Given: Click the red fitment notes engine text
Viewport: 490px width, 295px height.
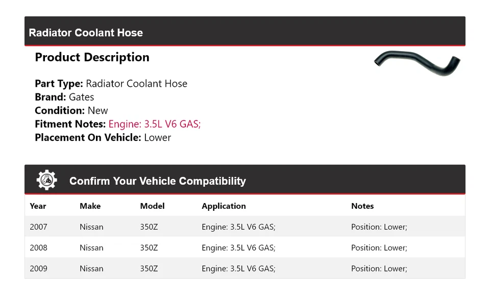Looking at the screenshot, I should tap(155, 124).
